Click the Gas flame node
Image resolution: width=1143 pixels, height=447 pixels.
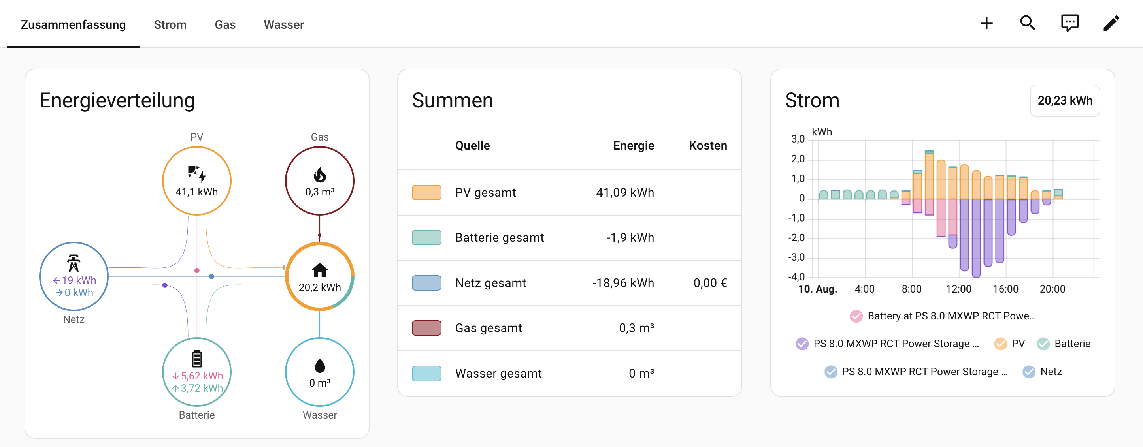point(319,181)
